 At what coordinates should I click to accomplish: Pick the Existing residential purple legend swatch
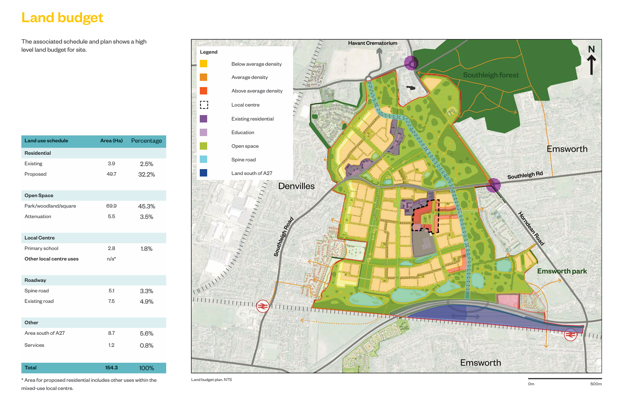tap(204, 119)
